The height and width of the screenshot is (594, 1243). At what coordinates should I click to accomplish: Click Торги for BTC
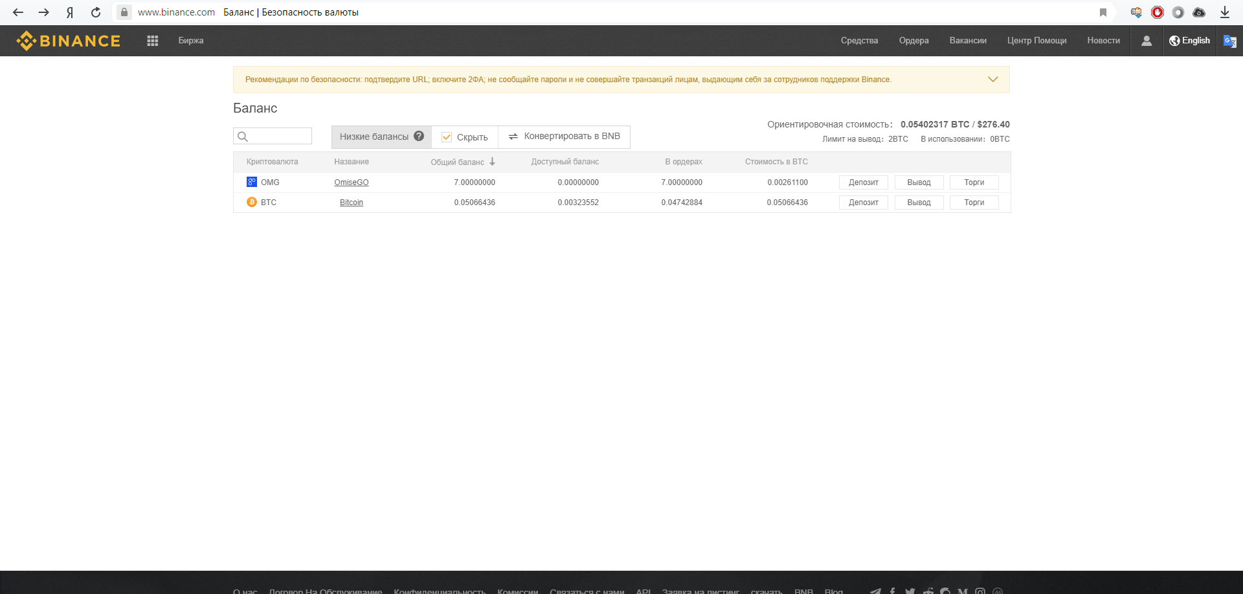click(974, 203)
